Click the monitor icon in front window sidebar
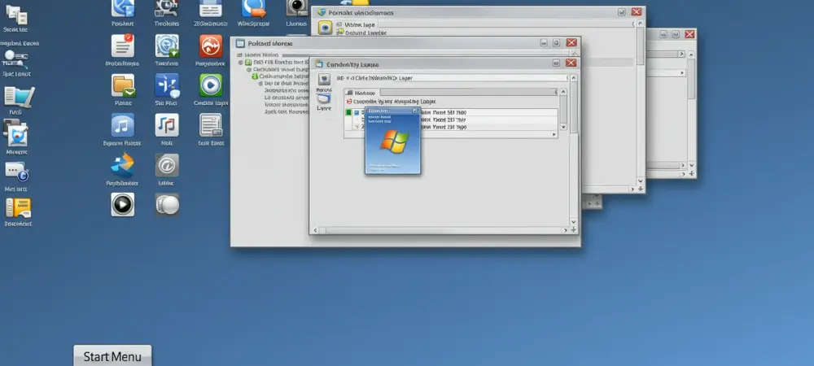This screenshot has height=366, width=814. [324, 78]
